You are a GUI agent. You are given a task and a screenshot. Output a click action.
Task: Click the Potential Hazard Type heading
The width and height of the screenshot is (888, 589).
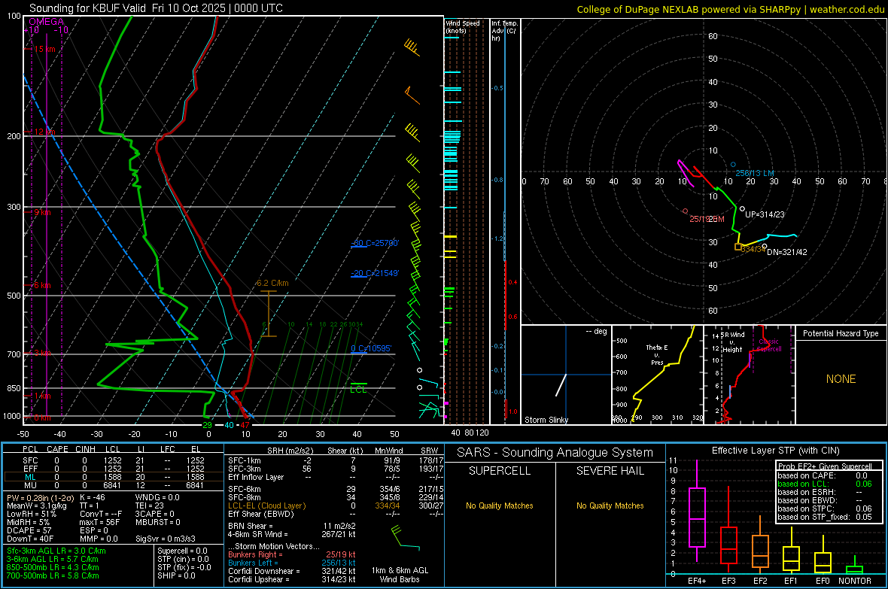pyautogui.click(x=841, y=333)
